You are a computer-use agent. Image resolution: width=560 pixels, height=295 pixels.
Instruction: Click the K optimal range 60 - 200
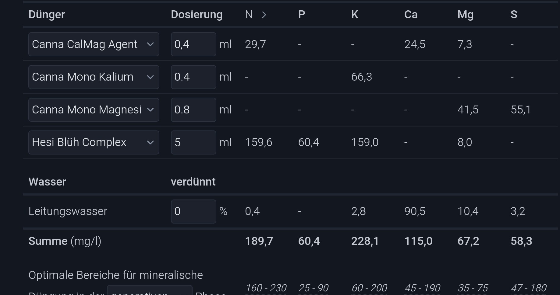tap(369, 288)
